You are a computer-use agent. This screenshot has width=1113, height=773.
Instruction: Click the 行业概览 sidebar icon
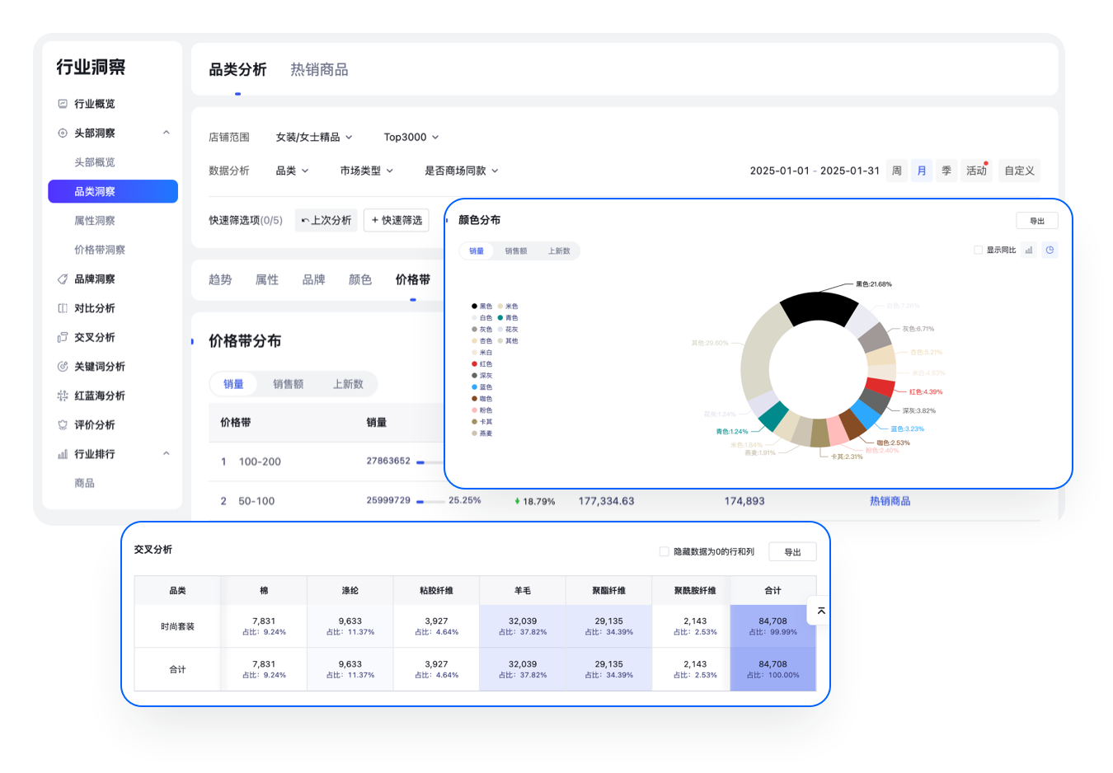point(63,104)
